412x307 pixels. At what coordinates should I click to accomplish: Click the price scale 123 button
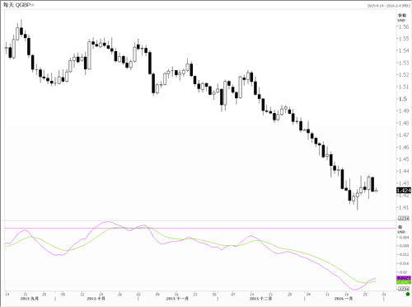(404, 219)
